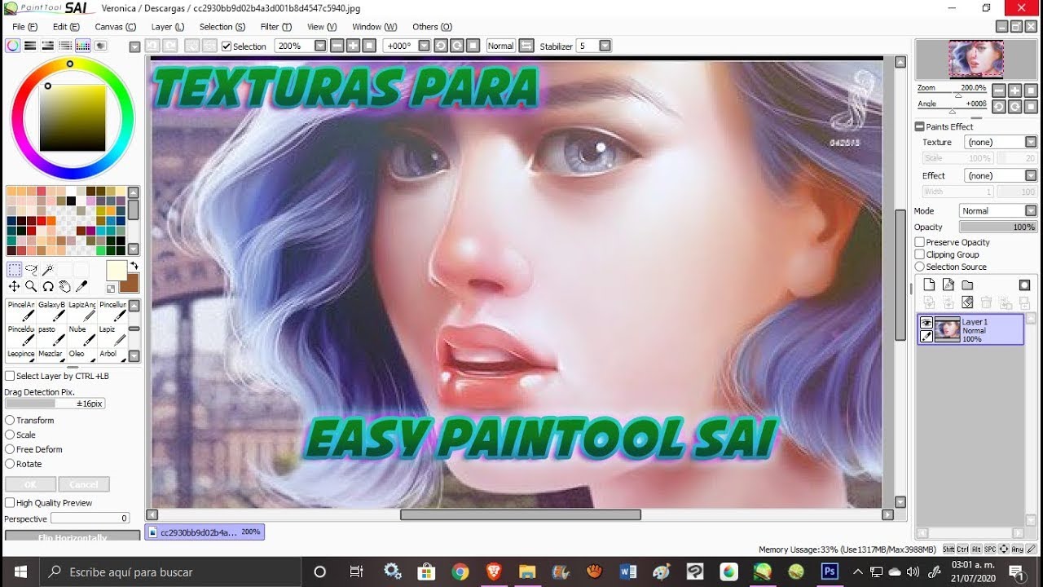This screenshot has width=1043, height=587.
Task: Choose the pasto brush
Action: point(52,335)
